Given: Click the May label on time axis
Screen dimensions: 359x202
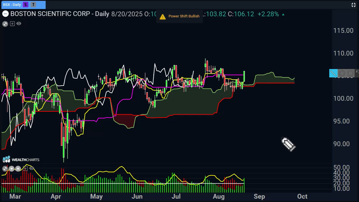Looking at the screenshot, I should (96, 197).
